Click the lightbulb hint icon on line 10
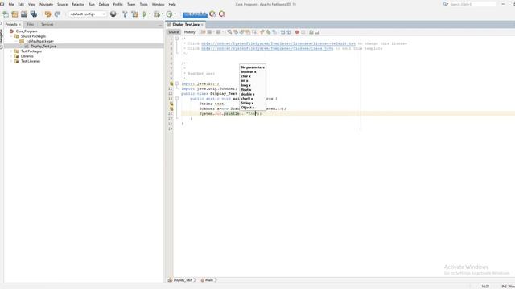 click(171, 83)
